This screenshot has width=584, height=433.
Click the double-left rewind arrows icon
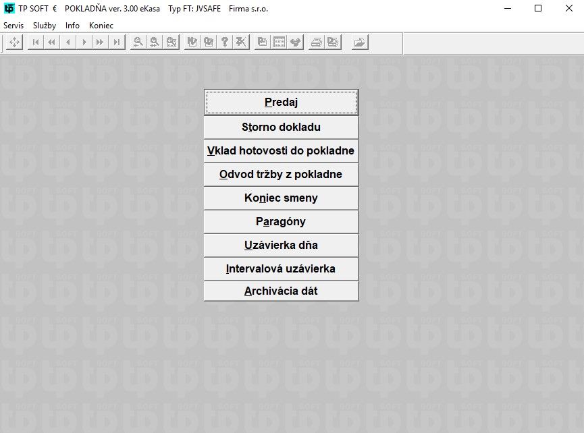52,42
